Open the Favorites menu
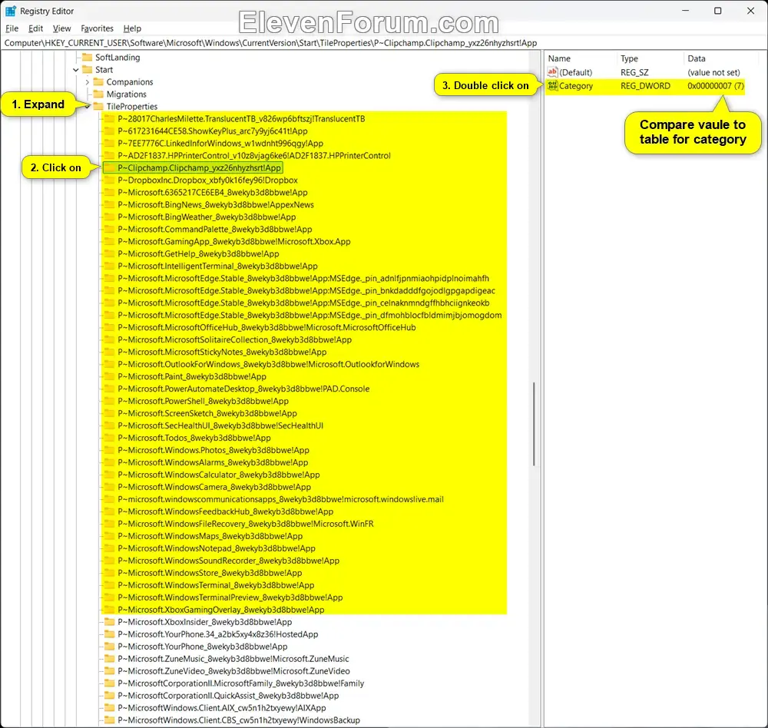This screenshot has height=728, width=768. 97,28
